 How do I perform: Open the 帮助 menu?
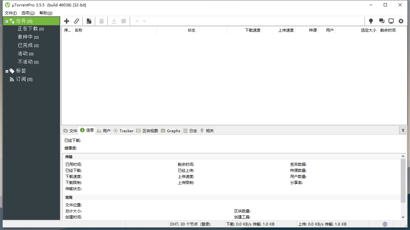coord(45,13)
